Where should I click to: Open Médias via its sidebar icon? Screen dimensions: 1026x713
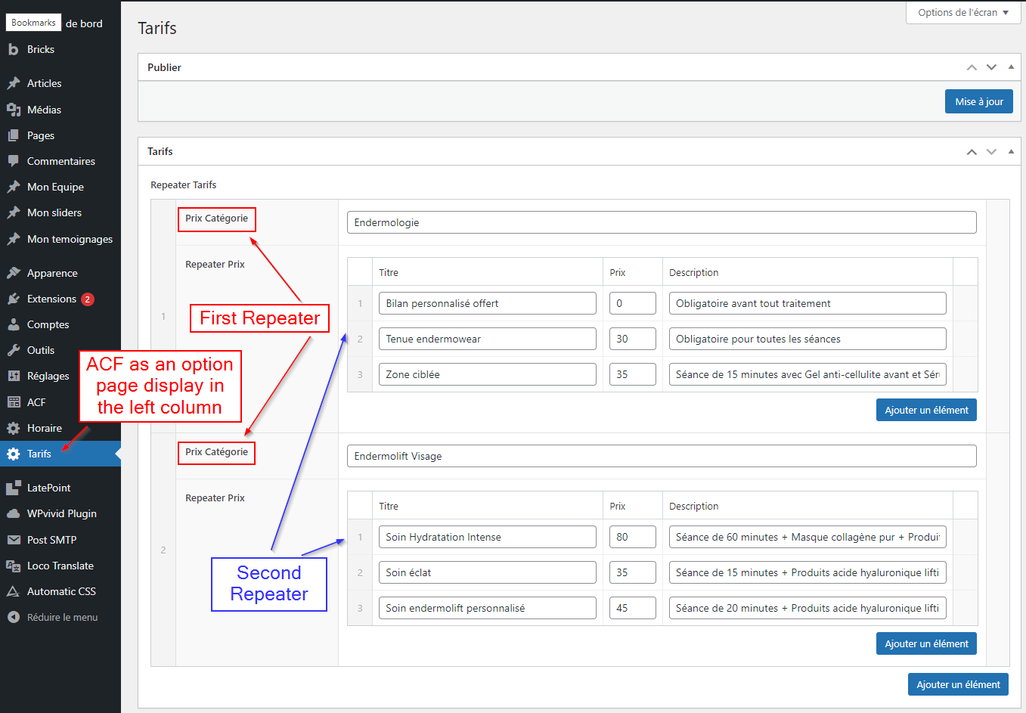point(13,110)
